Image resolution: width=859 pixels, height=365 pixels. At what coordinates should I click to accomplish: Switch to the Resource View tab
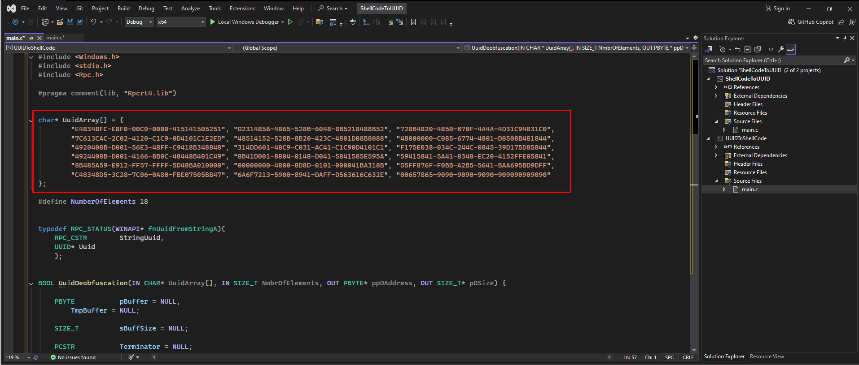[767, 356]
